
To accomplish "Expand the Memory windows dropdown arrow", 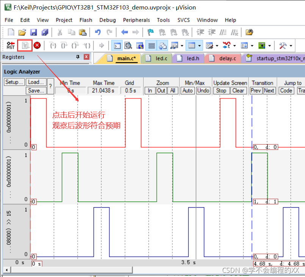I will [x=200, y=46].
